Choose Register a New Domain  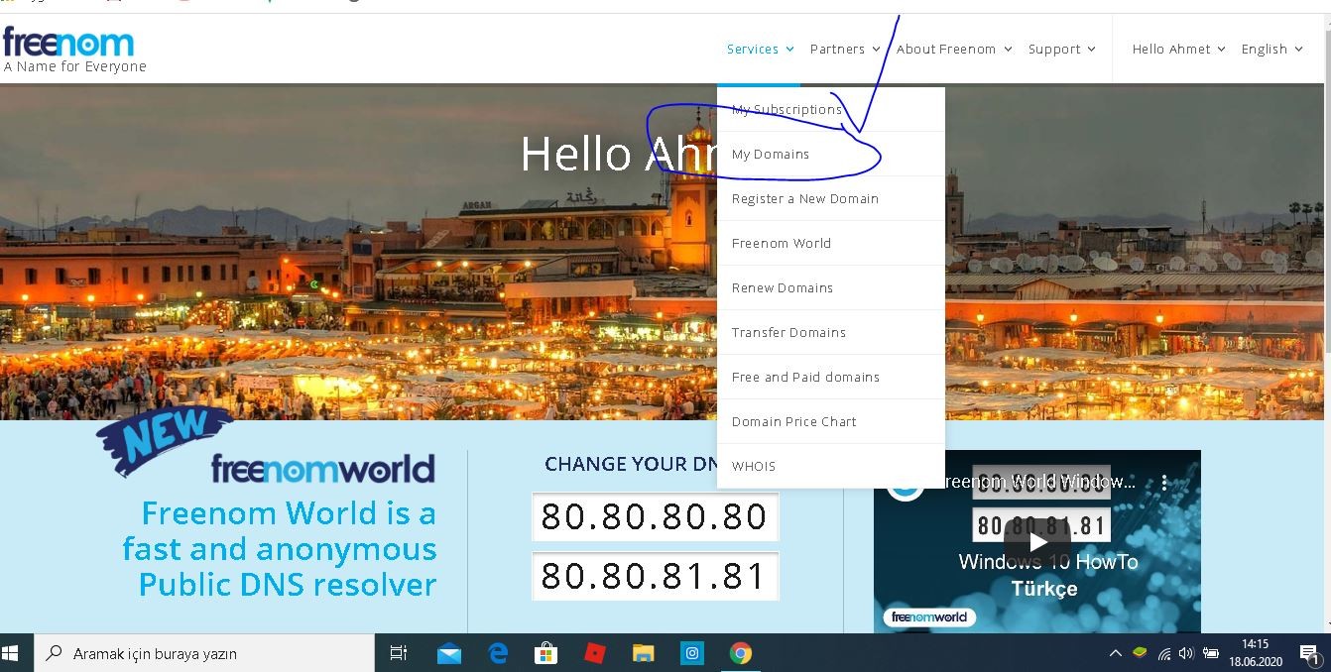pos(831,198)
